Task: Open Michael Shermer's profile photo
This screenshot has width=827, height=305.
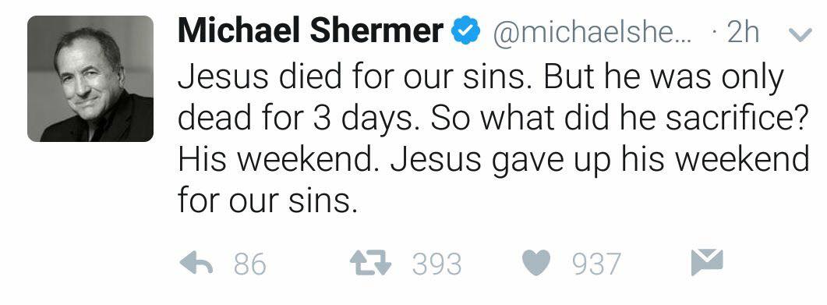Action: [x=90, y=79]
